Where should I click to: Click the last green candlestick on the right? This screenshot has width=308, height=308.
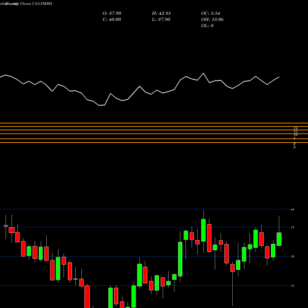279,239
